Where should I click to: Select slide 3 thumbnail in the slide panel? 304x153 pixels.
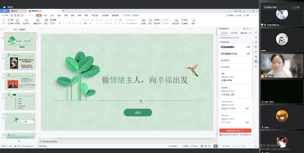click(20, 81)
